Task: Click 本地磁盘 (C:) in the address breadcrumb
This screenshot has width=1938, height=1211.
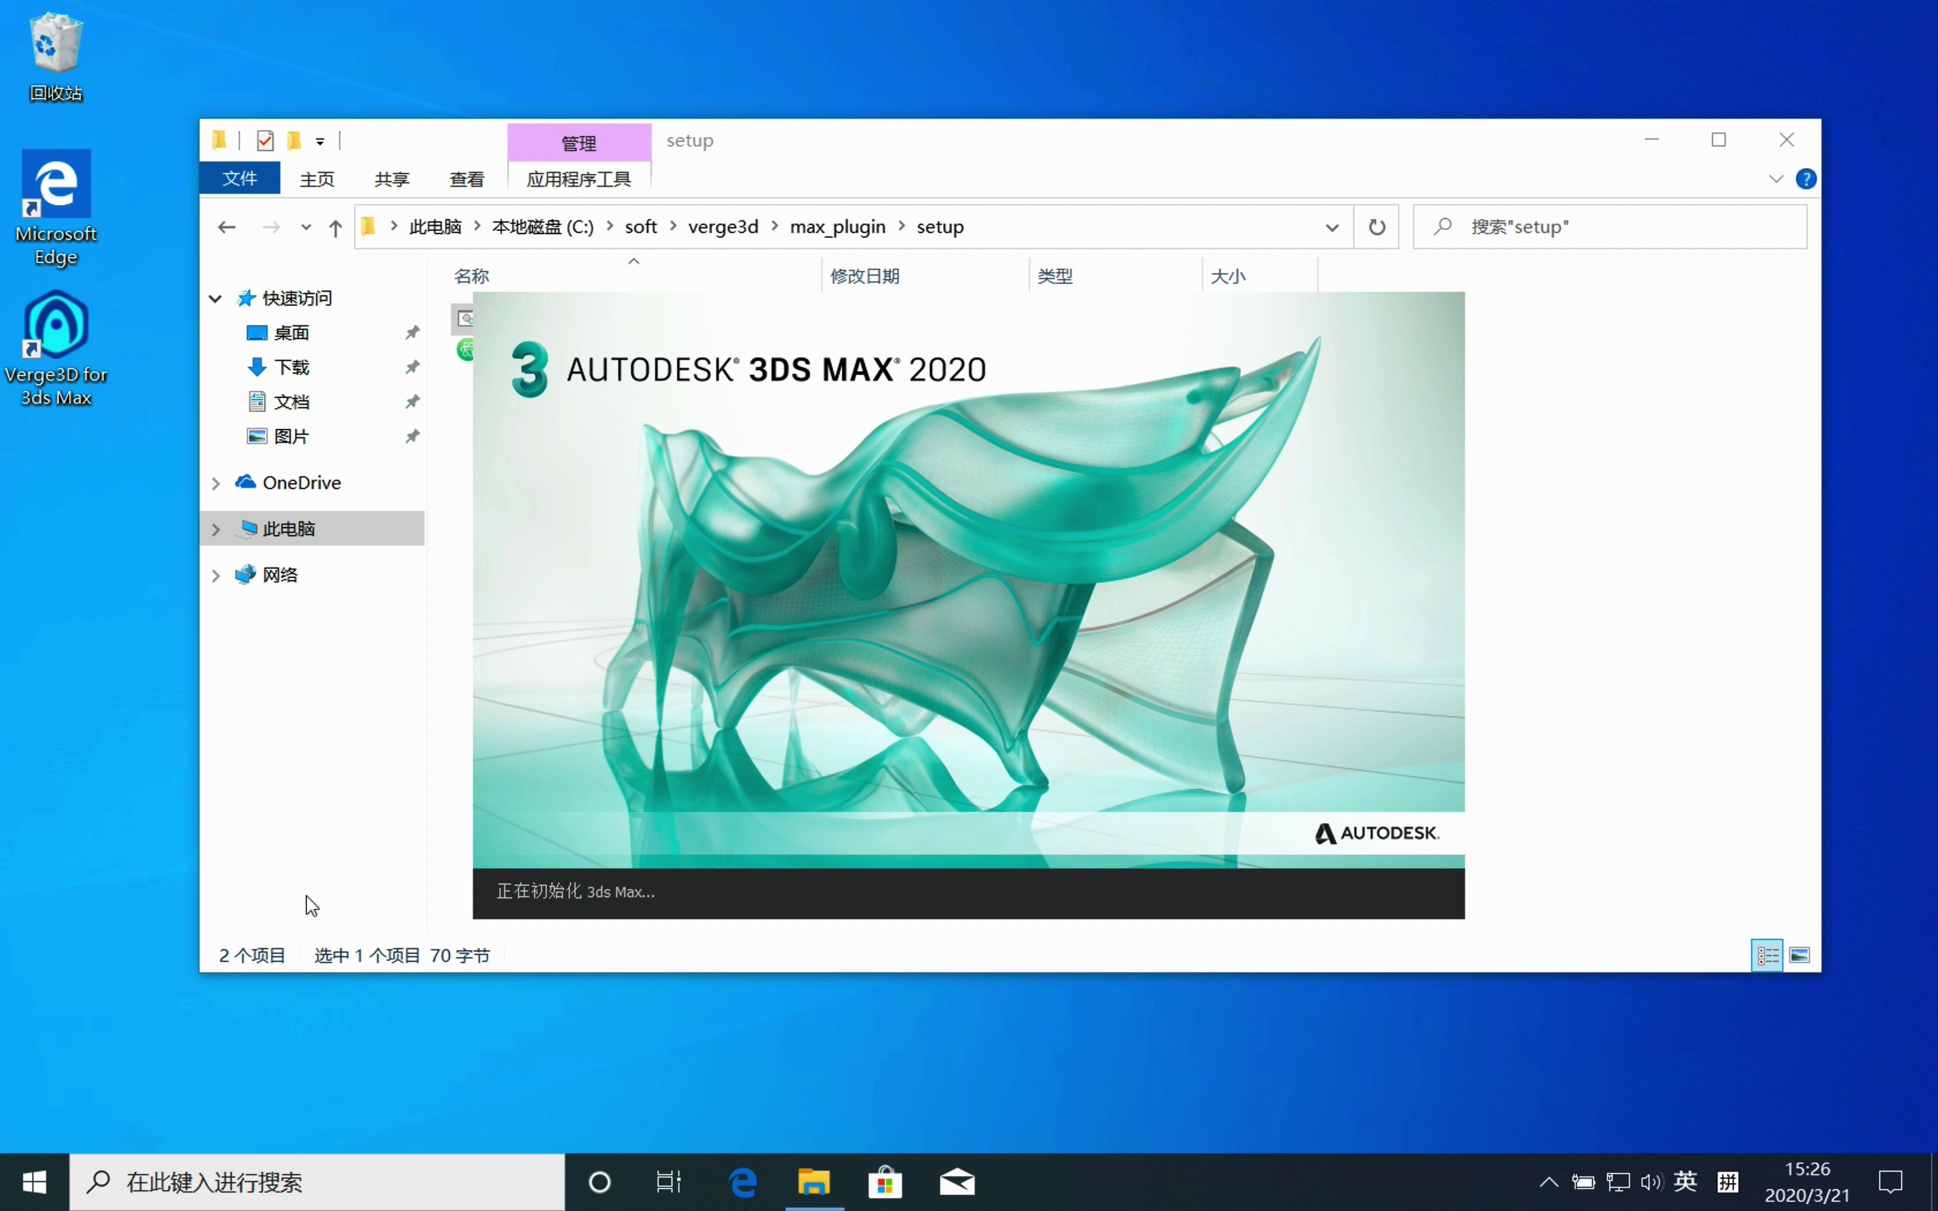Action: [543, 227]
